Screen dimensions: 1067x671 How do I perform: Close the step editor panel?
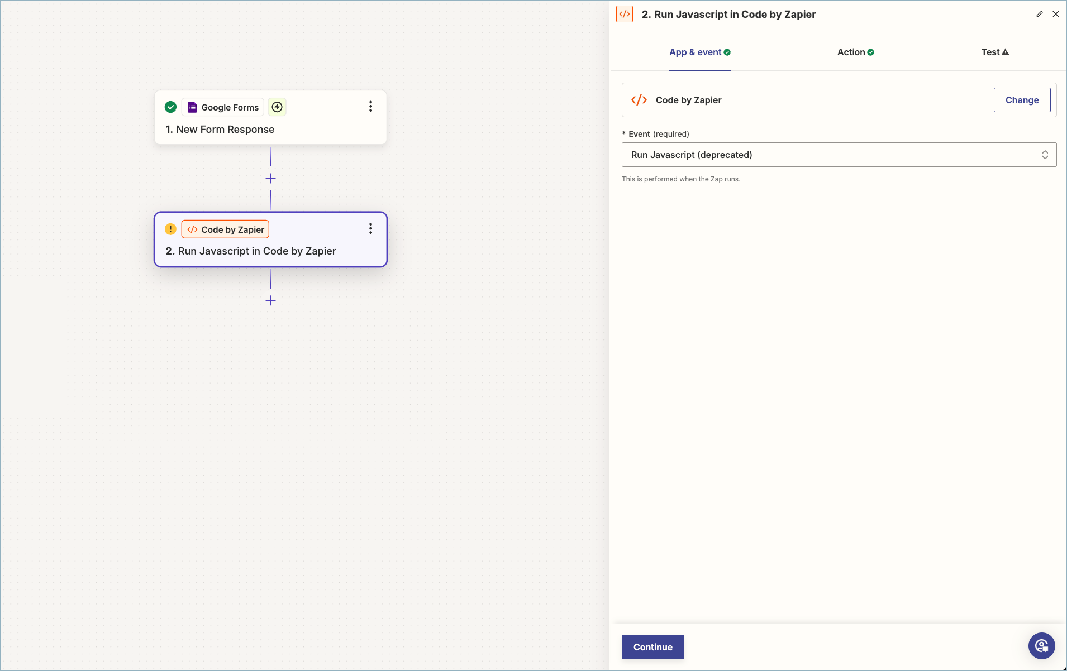[x=1056, y=15]
